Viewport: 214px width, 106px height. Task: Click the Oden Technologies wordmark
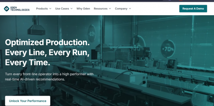pos(20,9)
